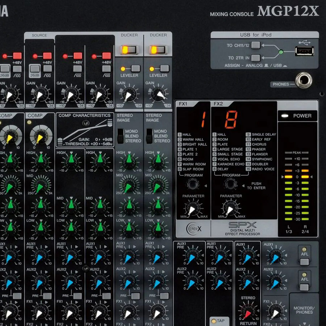Viewport: 326px width, 326px height.
Task: Toggle the TO CH11/12 assign switch
Action: point(256,45)
